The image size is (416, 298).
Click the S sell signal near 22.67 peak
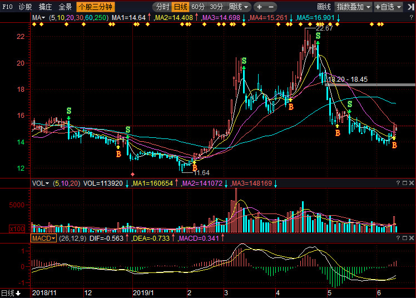pos(318,36)
